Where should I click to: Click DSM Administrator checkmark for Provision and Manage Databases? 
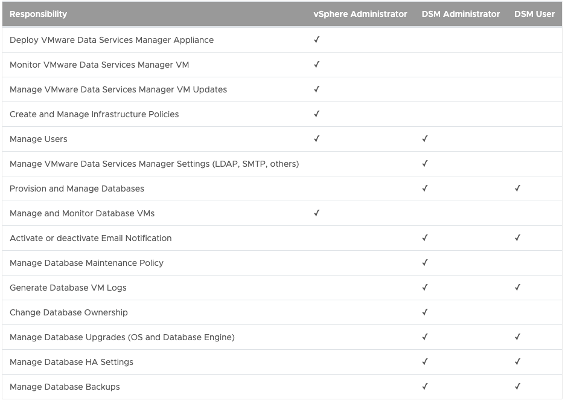[x=425, y=189]
